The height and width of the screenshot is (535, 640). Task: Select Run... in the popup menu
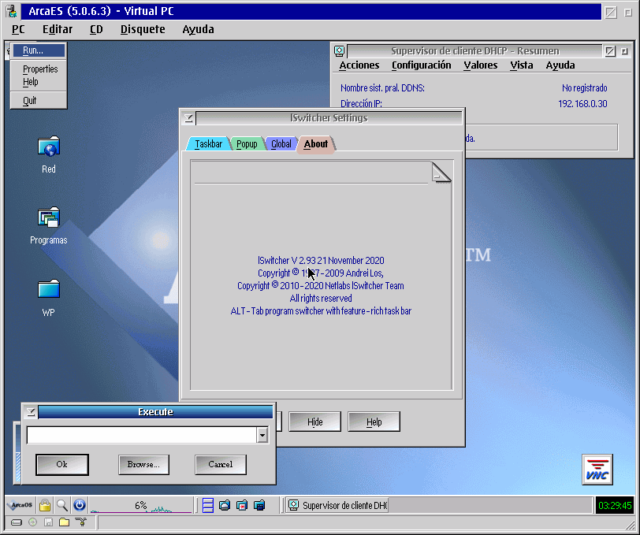click(39, 50)
